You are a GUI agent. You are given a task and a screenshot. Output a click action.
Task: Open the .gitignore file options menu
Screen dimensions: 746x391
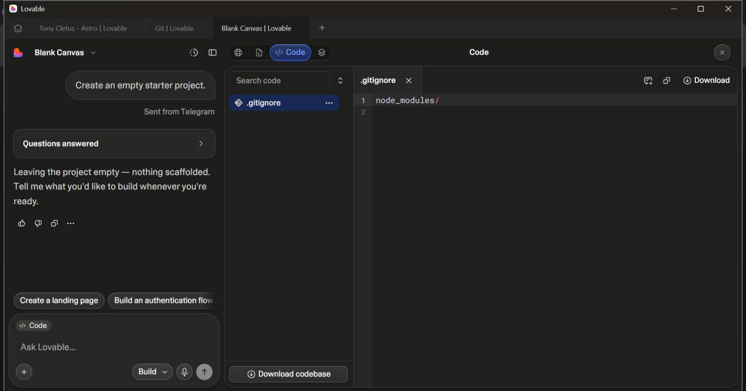tap(329, 103)
